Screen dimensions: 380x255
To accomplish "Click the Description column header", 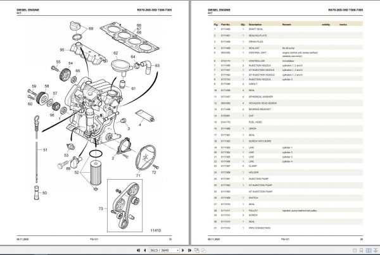I will pyautogui.click(x=255, y=25).
